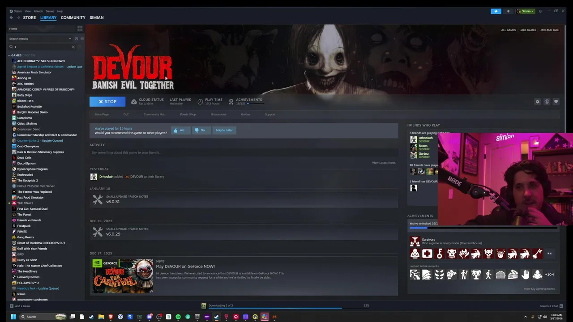This screenshot has height=322, width=573.
Task: Open the Friends menu
Action: pyautogui.click(x=38, y=11)
